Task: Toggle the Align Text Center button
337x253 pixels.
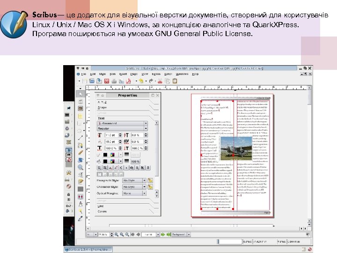Action: coord(105,174)
